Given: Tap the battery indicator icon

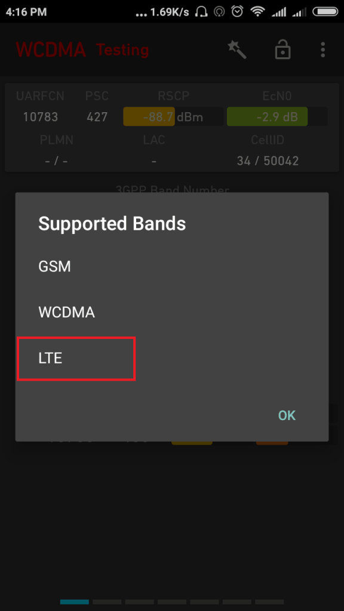Looking at the screenshot, I should pyautogui.click(x=324, y=11).
